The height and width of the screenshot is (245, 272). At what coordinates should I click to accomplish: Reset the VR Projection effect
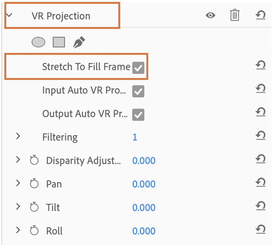click(261, 15)
